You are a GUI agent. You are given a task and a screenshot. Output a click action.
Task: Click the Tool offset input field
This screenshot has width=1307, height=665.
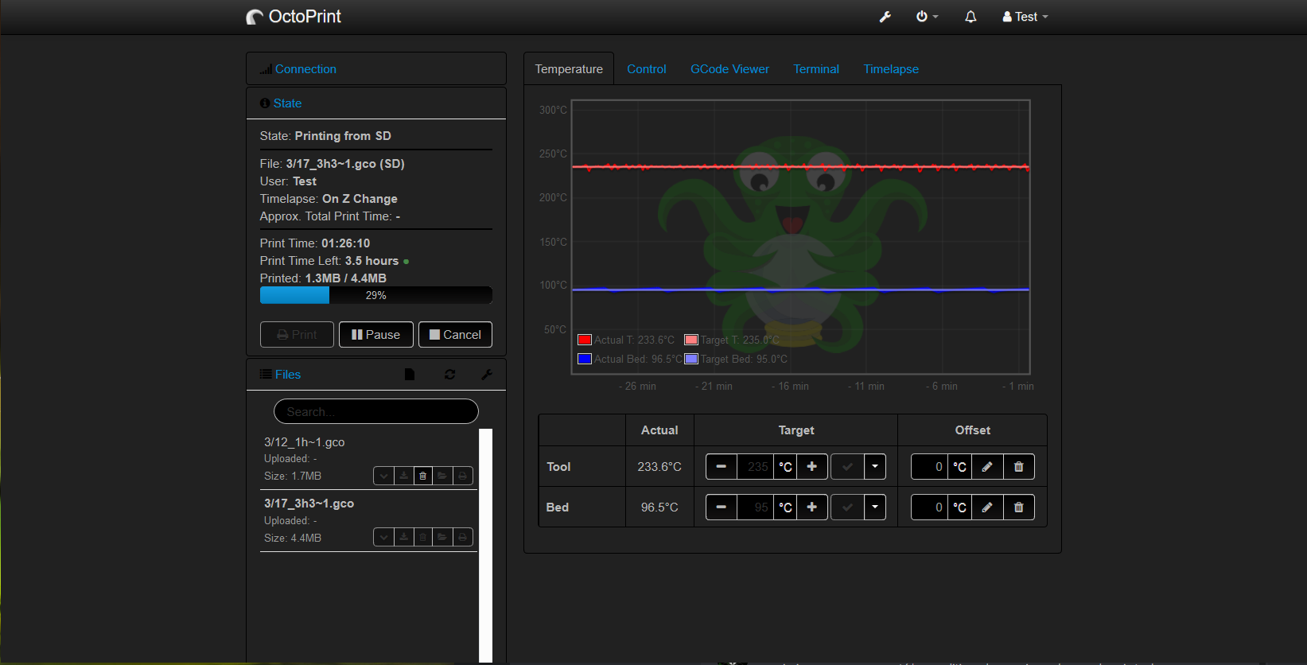[929, 467]
